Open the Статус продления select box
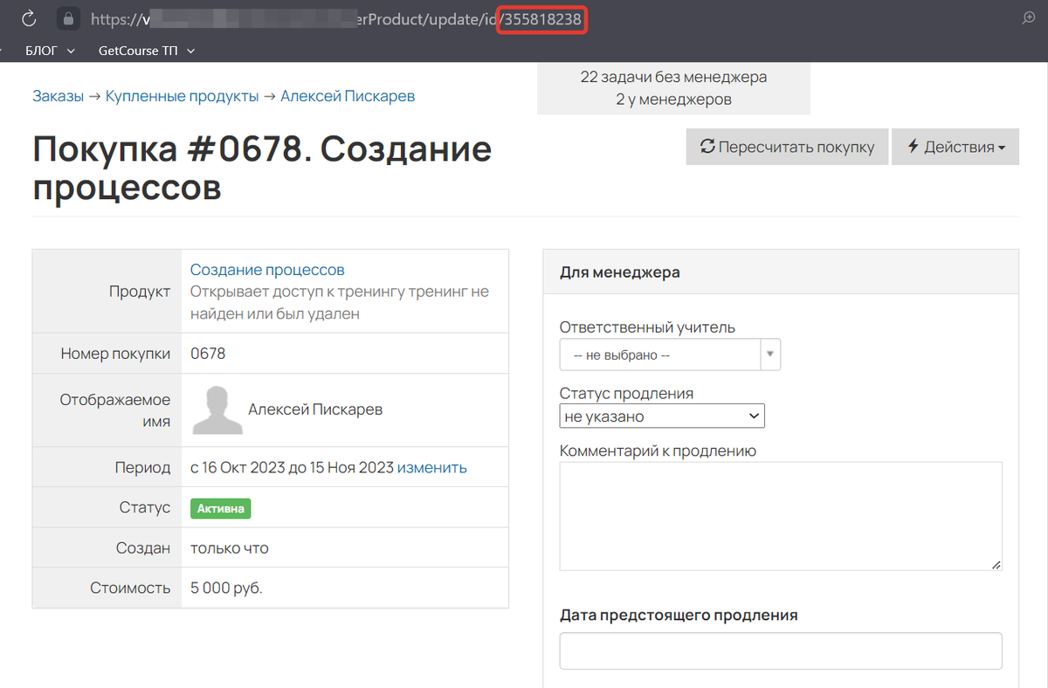Screen dimensions: 1048x688 (661, 416)
